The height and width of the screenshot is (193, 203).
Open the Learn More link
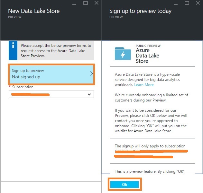pyautogui.click(x=144, y=85)
